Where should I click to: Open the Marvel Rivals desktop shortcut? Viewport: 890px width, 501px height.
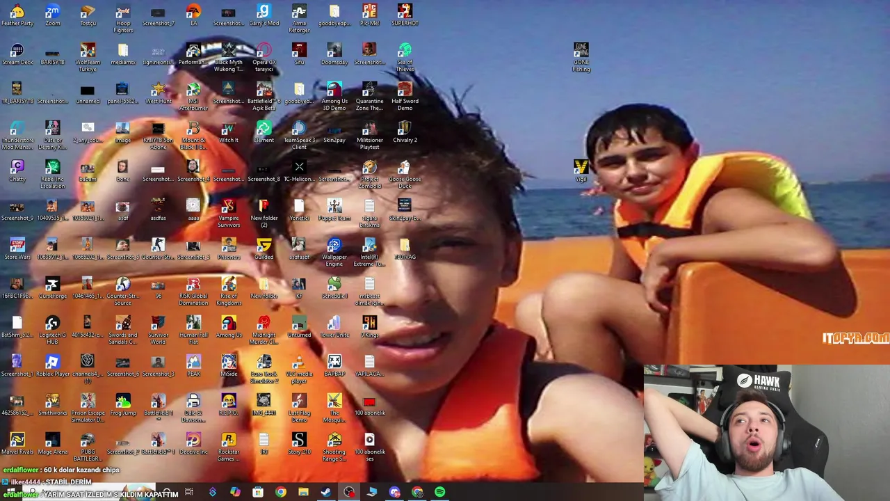(x=17, y=444)
